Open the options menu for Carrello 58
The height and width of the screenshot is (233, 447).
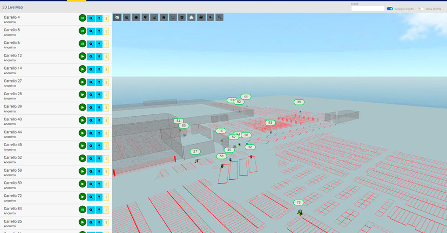tap(106, 171)
